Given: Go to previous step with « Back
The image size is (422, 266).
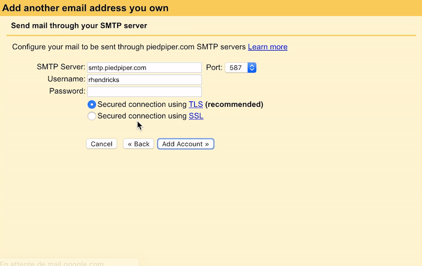Looking at the screenshot, I should click(x=138, y=144).
